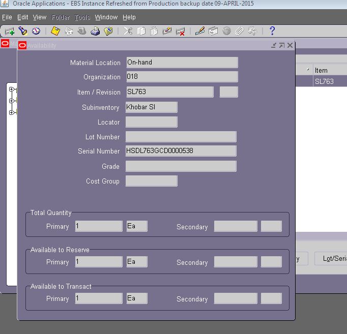This screenshot has height=334, width=347.
Task: Click the Organization field showing 018
Action: click(182, 76)
